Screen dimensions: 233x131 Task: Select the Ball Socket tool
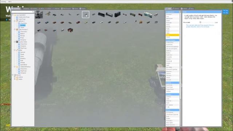tap(172, 19)
